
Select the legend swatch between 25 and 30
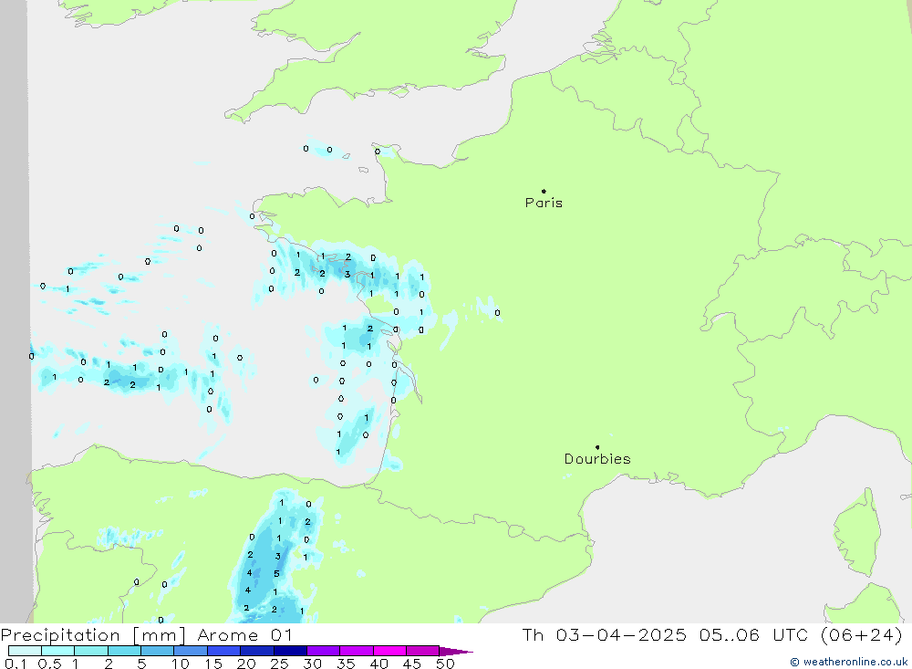coord(290,651)
